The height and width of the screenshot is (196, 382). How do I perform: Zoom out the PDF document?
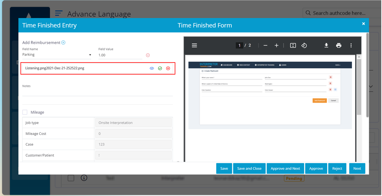click(265, 45)
